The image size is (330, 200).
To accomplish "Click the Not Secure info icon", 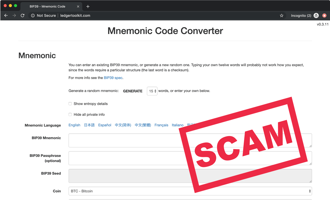I will 33,16.
